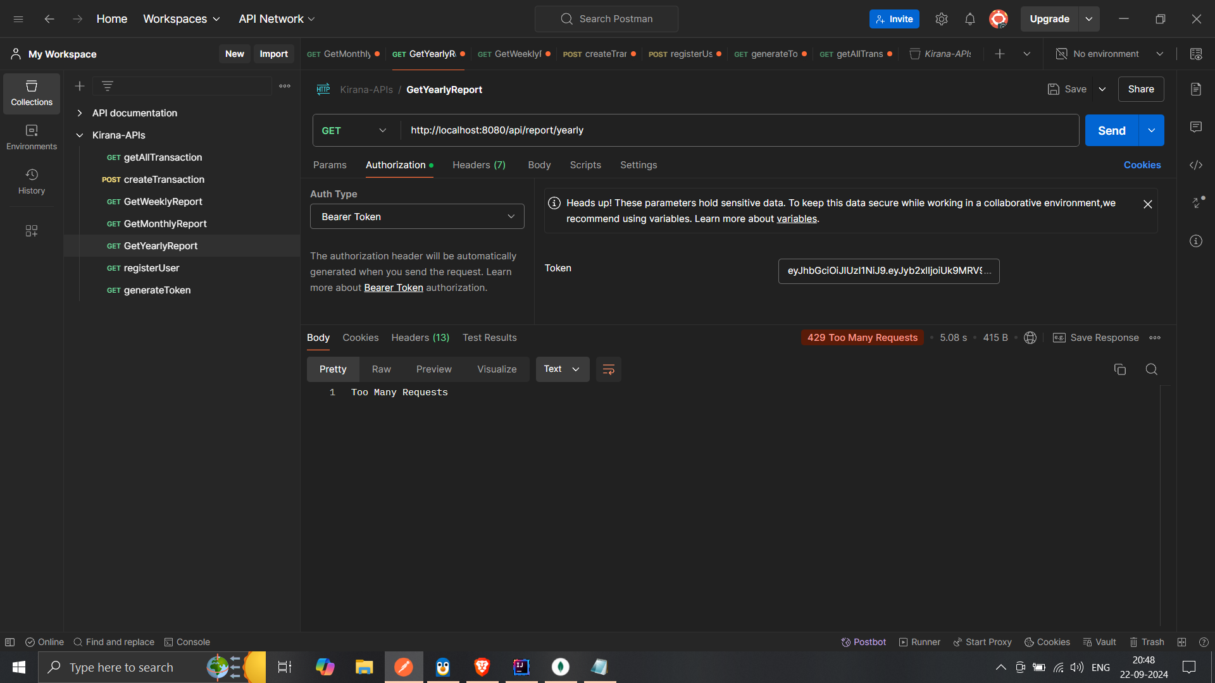
Task: Collapse the Kirana-APIs collection
Action: point(80,135)
